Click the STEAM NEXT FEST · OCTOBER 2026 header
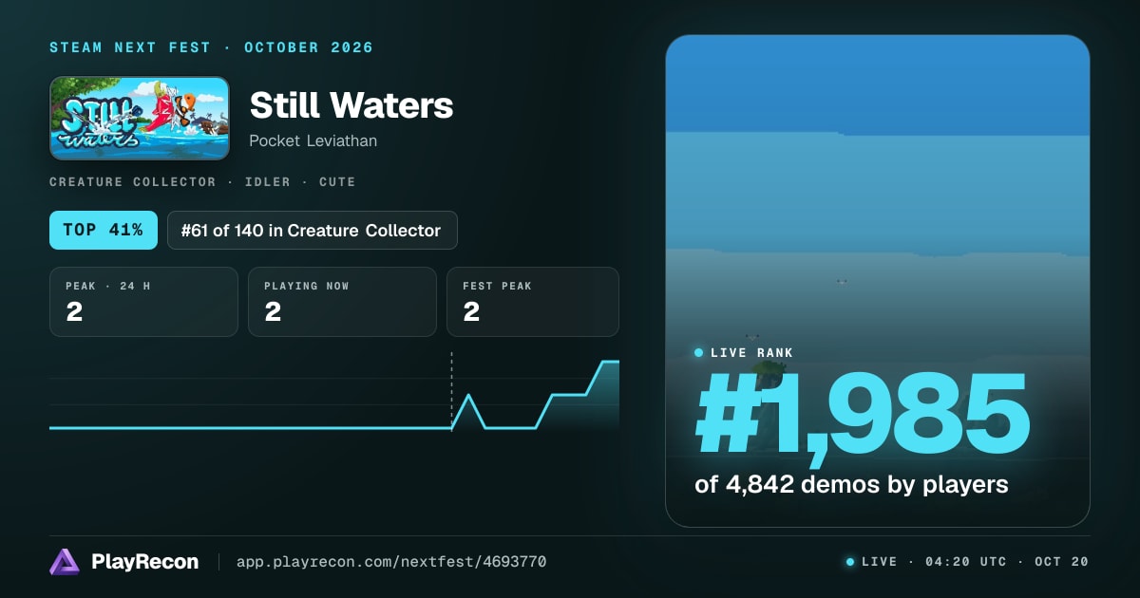The height and width of the screenshot is (598, 1140). [x=211, y=47]
